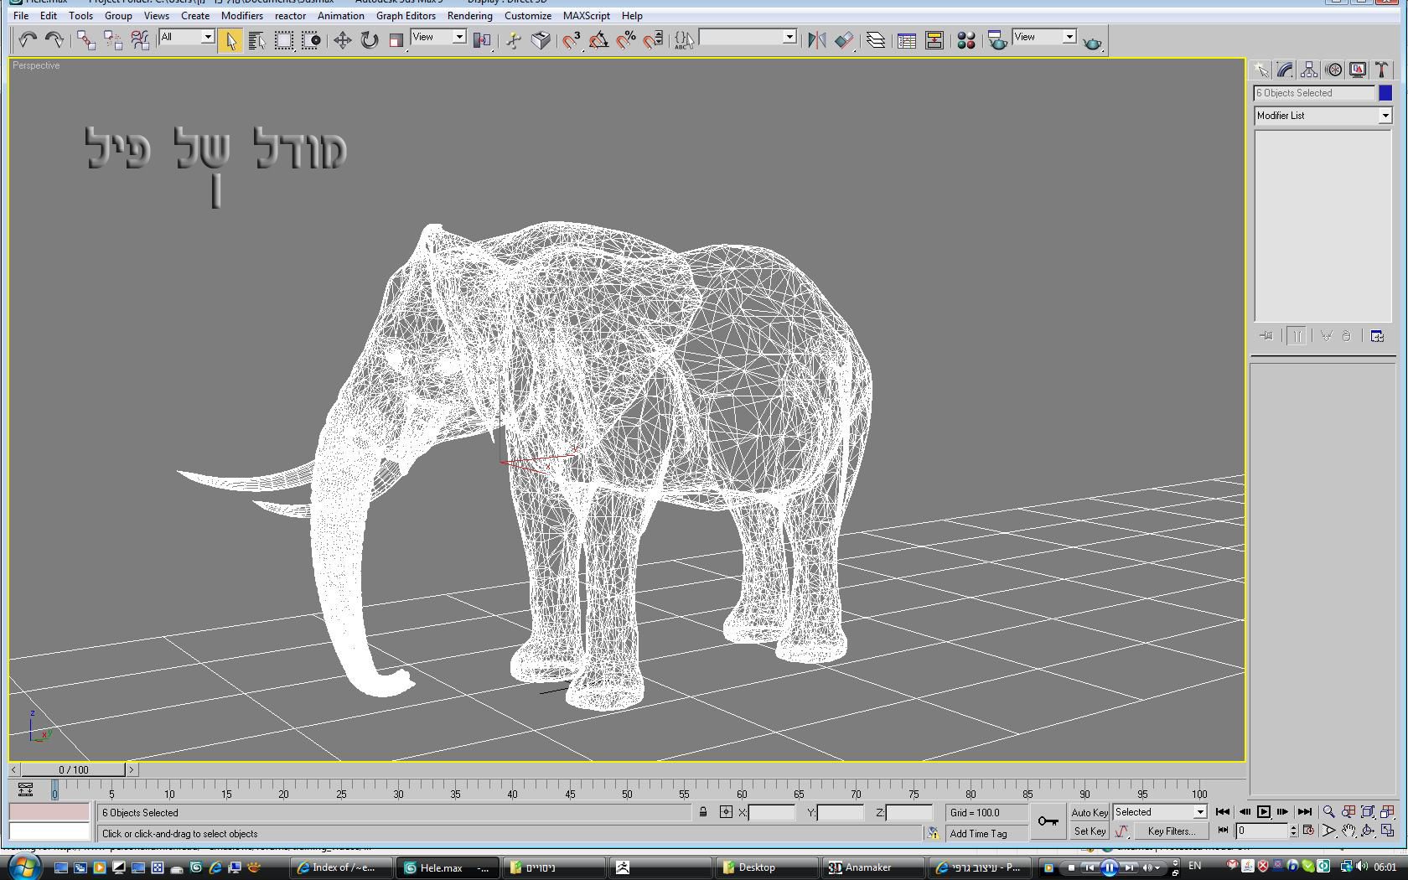Switch to the Hierarchy command panel tab

(x=1309, y=70)
